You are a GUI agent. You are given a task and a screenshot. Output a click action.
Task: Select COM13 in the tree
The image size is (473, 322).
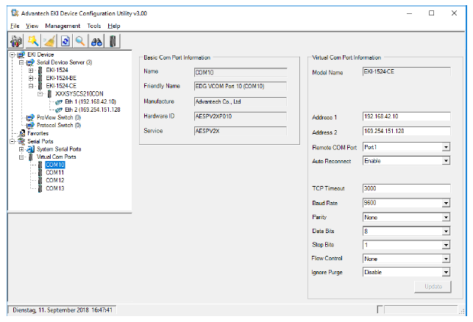click(55, 188)
